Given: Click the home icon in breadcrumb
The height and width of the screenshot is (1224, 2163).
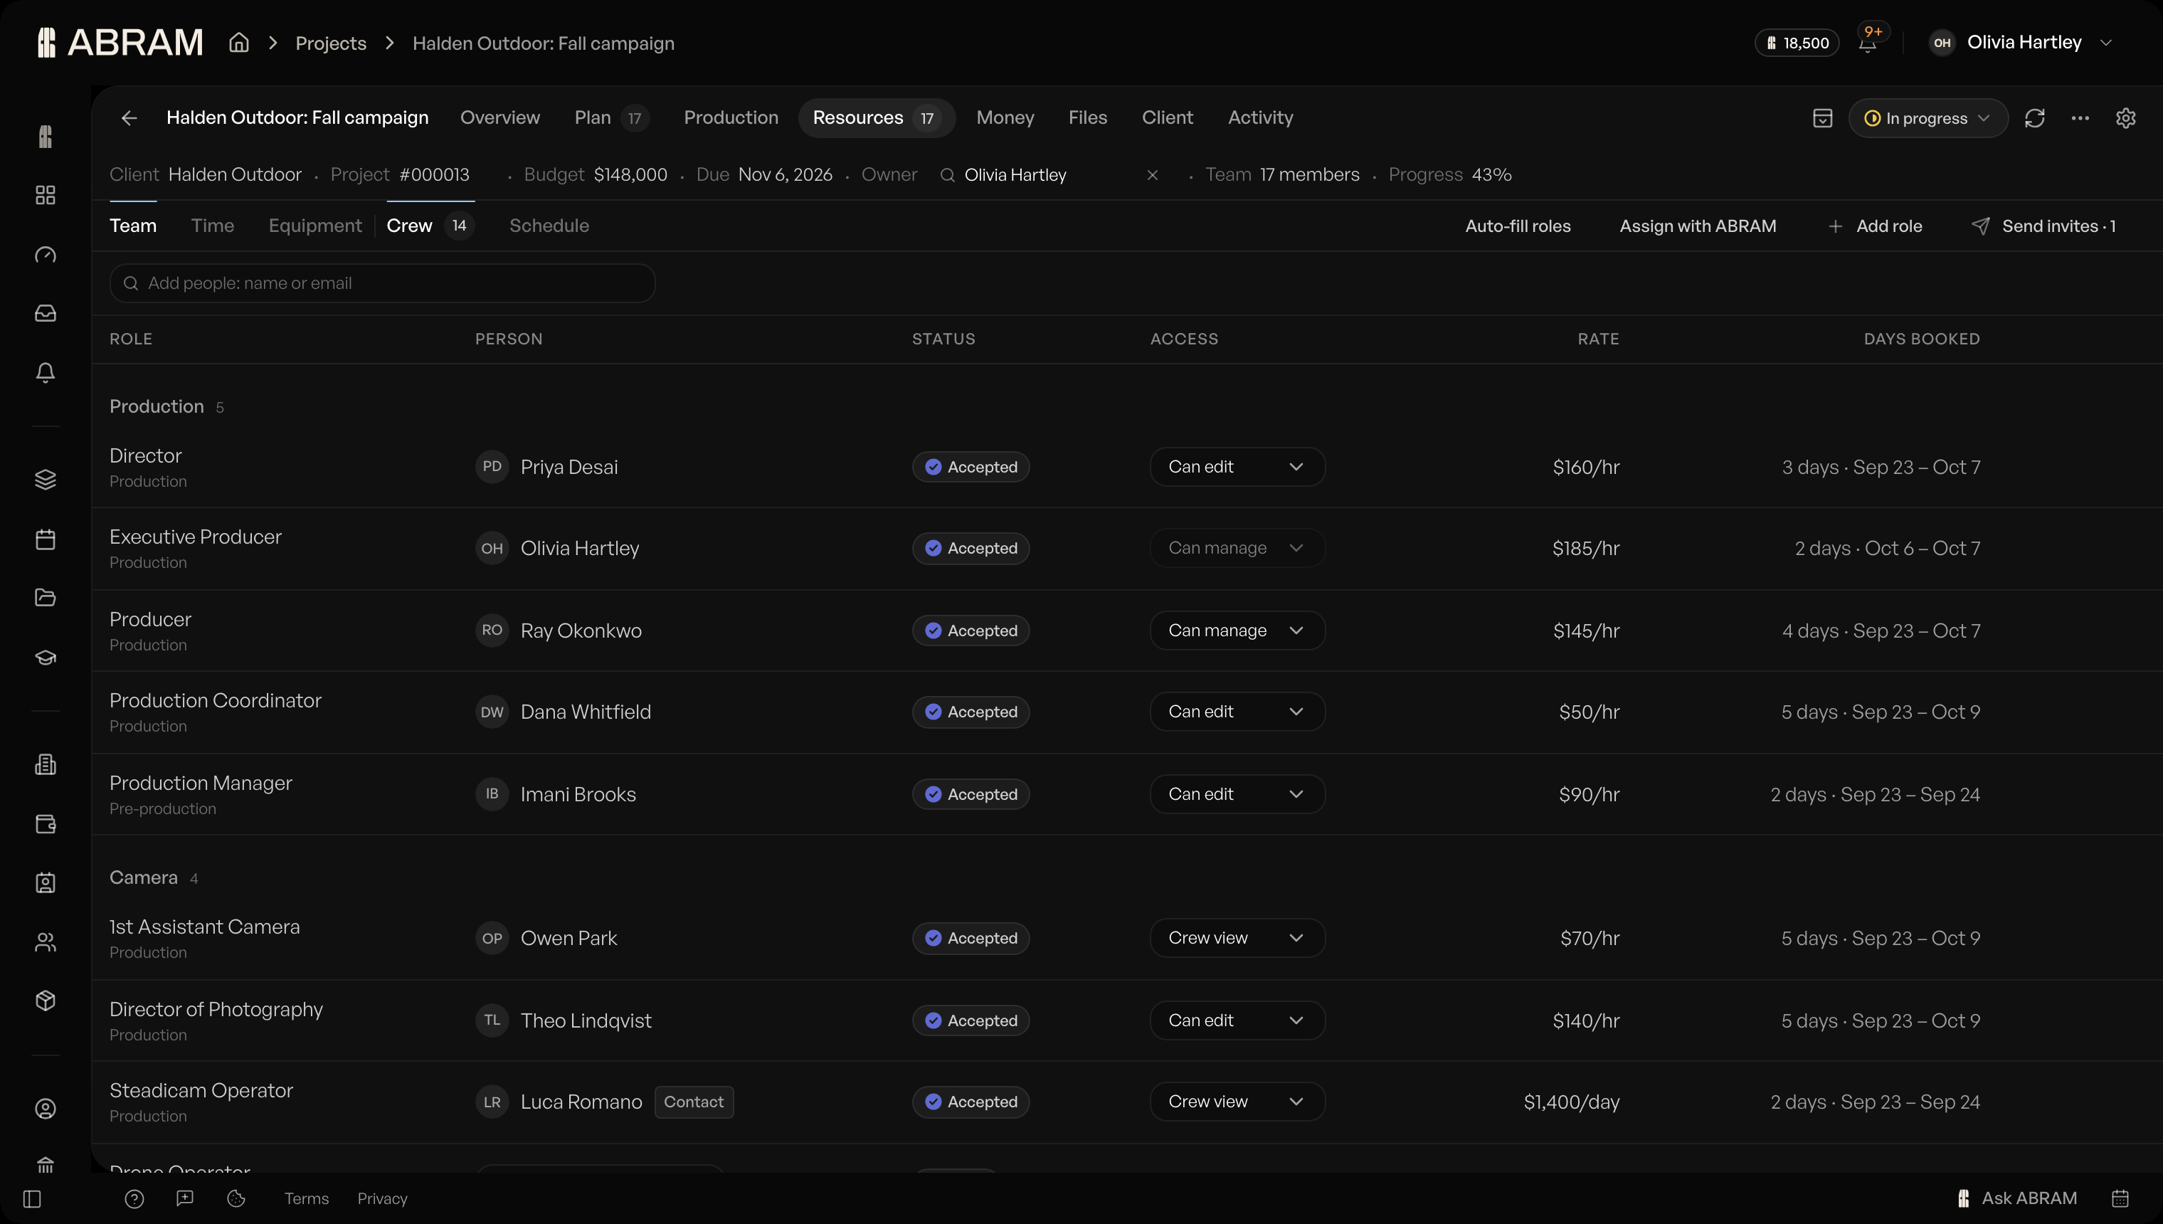Looking at the screenshot, I should pos(240,43).
